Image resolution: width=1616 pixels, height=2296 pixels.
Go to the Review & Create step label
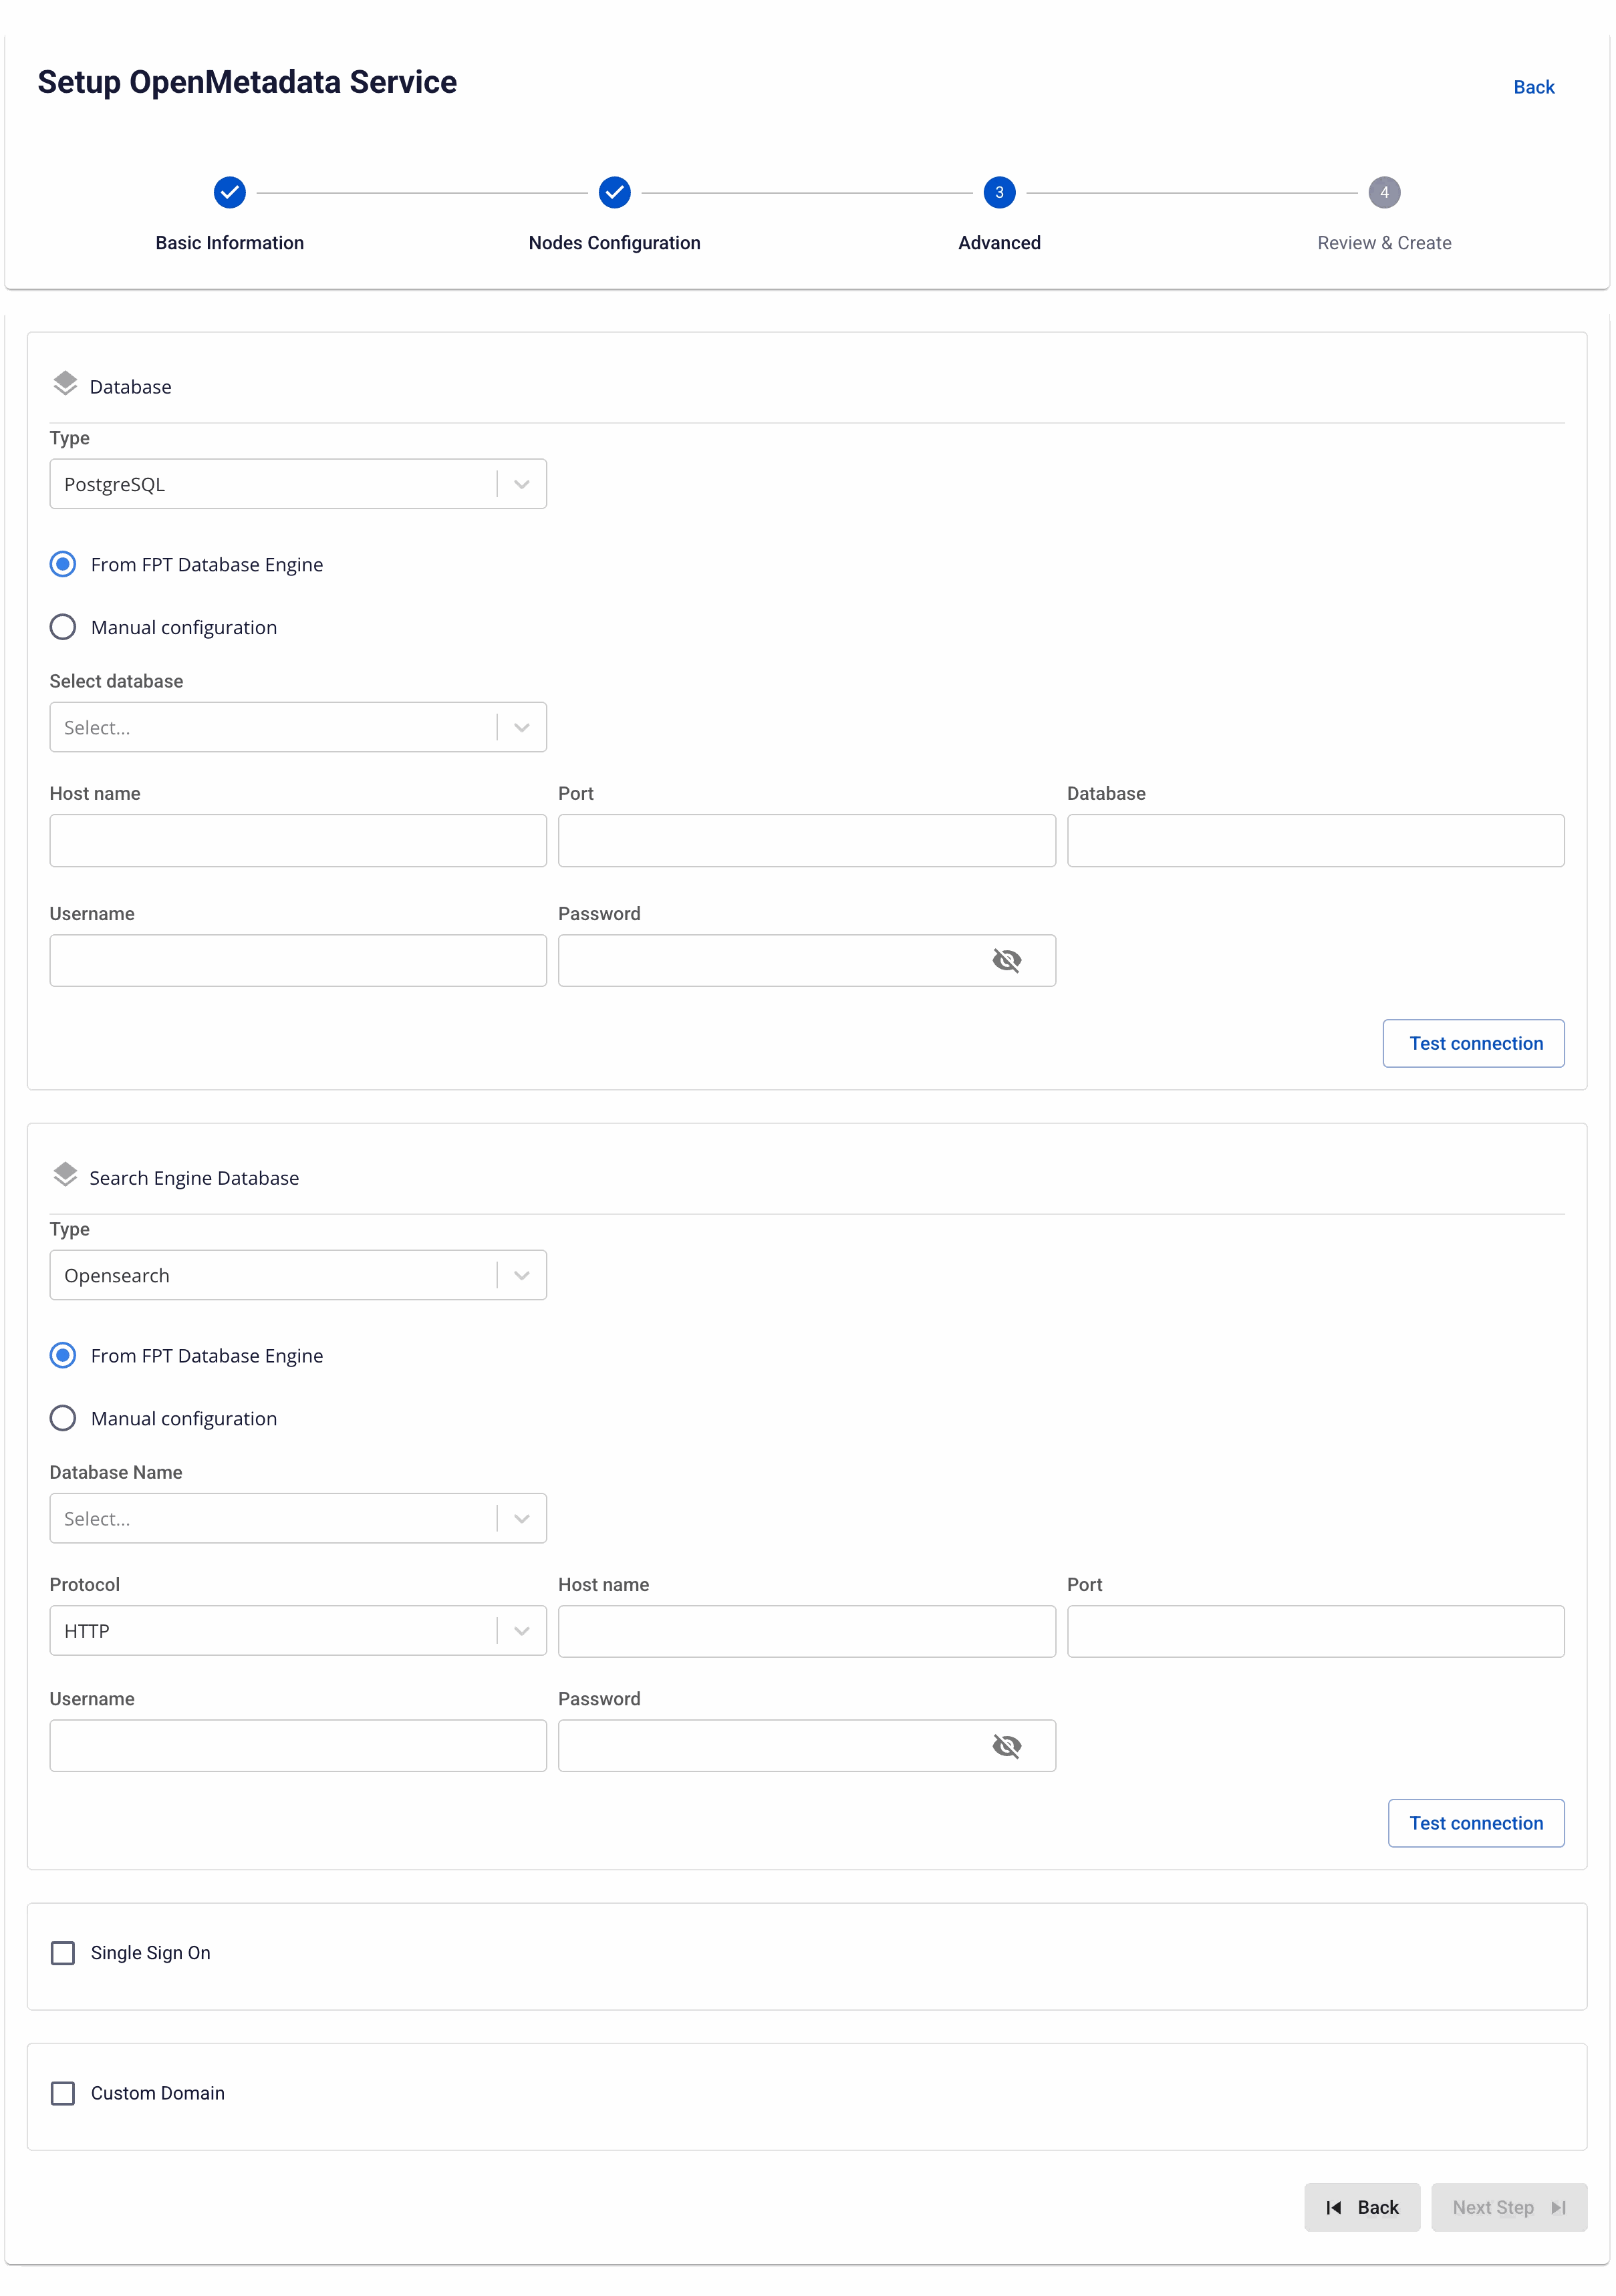pos(1384,243)
